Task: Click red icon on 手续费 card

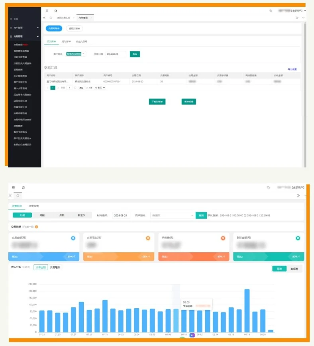Action: [x=223, y=238]
